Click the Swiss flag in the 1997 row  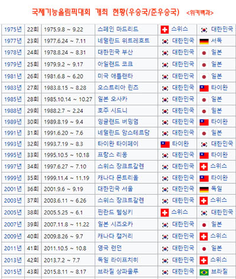(203, 167)
